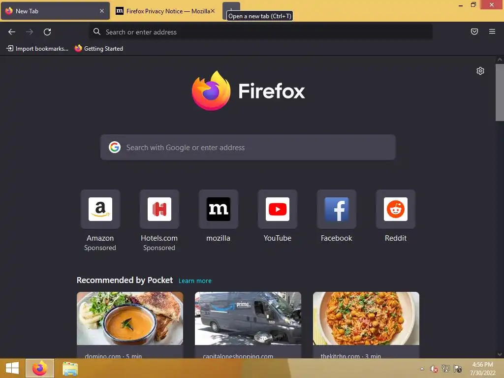Click the Search with Google field
Screen dimensions: 504x378
pyautogui.click(x=248, y=147)
